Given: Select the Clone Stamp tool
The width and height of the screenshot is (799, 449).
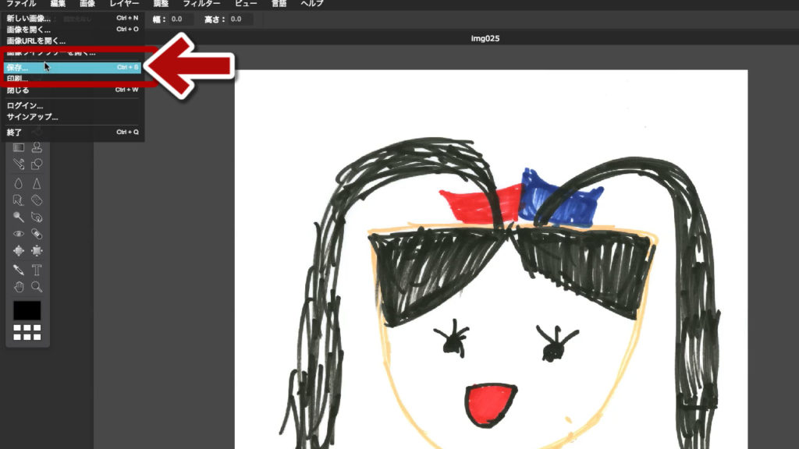Looking at the screenshot, I should (x=37, y=147).
